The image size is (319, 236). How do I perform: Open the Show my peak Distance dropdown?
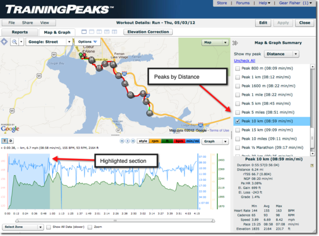[x=281, y=54]
